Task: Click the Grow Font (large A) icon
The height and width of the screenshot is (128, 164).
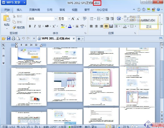Action: (x=73, y=19)
